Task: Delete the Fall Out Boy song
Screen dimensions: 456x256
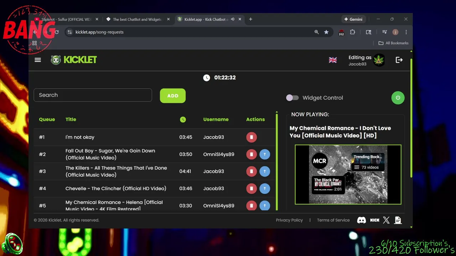Action: [x=252, y=154]
